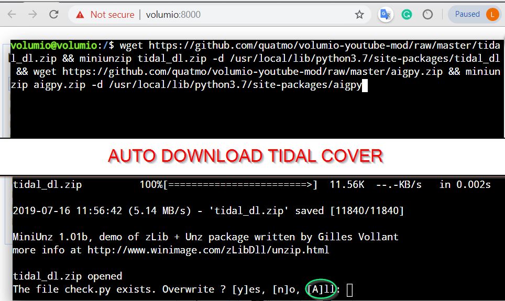Screen dimensions: 505x301
Task: Click the grey circular extension icon
Action: (427, 15)
